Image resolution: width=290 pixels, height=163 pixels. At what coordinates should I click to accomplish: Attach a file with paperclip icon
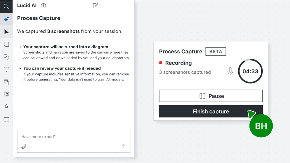[23, 146]
